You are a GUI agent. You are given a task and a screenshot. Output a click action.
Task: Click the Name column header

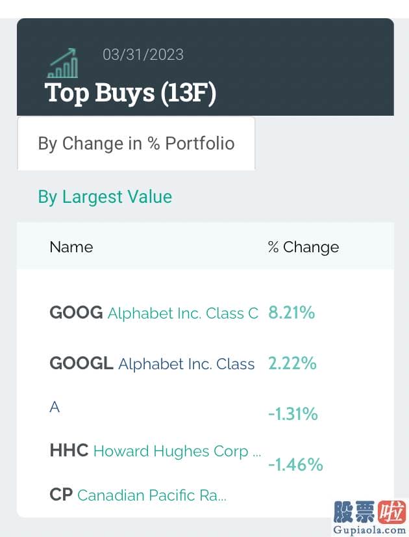[x=71, y=247]
